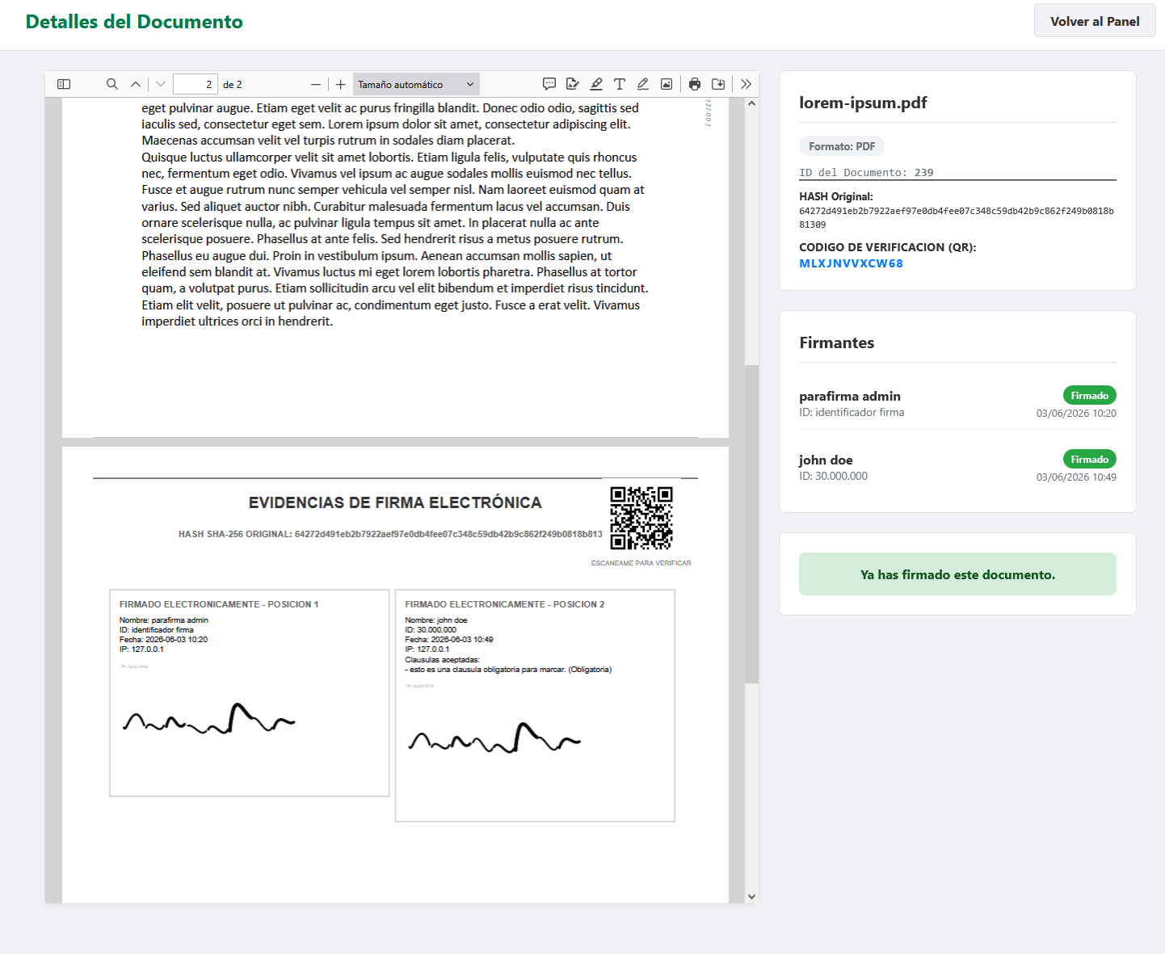Select the text annotation tool
The width and height of the screenshot is (1165, 954).
[x=620, y=84]
